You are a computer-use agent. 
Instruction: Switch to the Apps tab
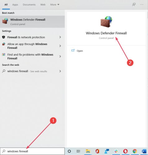tap(15, 5)
